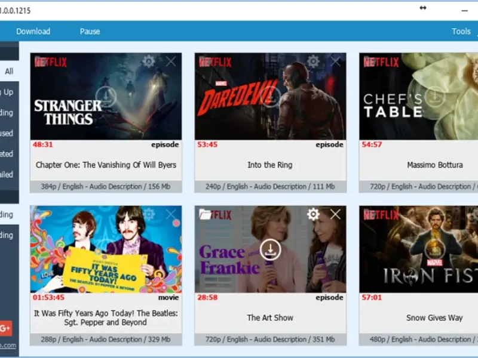Select title 'Into the Ring'
Viewport: 478px width, 358px height.
[x=270, y=165]
